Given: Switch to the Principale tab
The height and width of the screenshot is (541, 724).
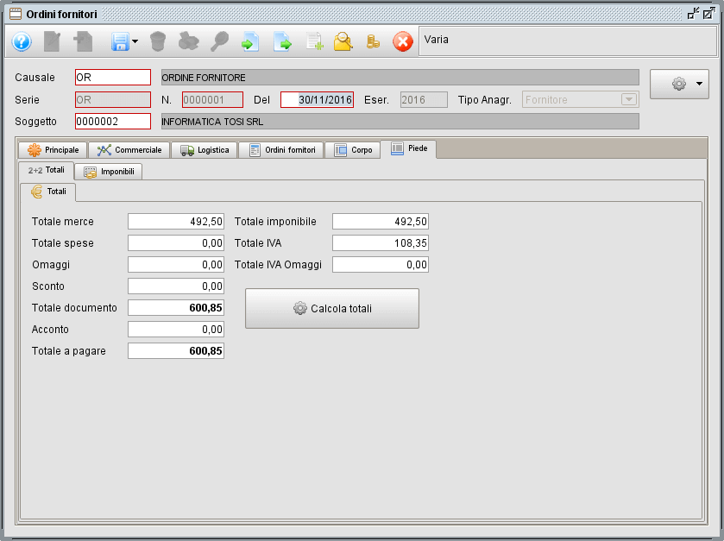Looking at the screenshot, I should (x=54, y=150).
